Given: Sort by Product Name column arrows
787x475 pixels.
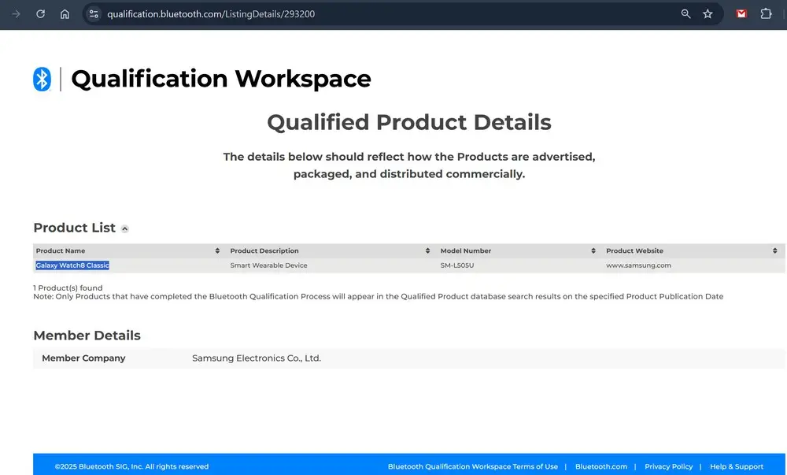Looking at the screenshot, I should point(217,250).
